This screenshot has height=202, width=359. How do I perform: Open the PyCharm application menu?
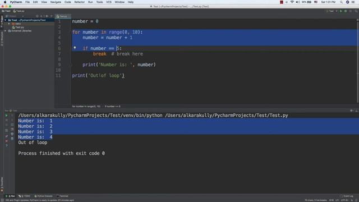click(16, 2)
